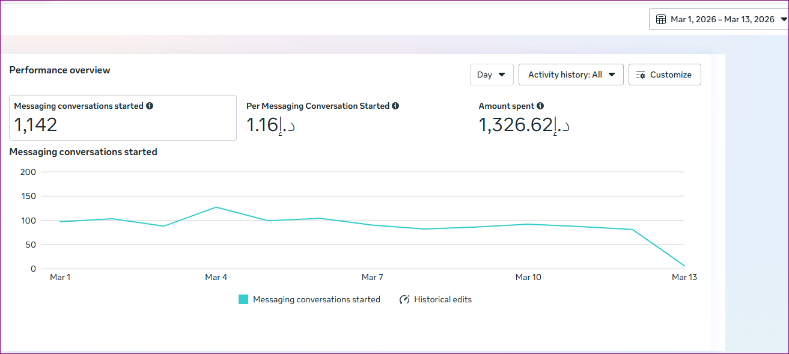Click info icon beside Messaging conversations started metric

tap(150, 106)
